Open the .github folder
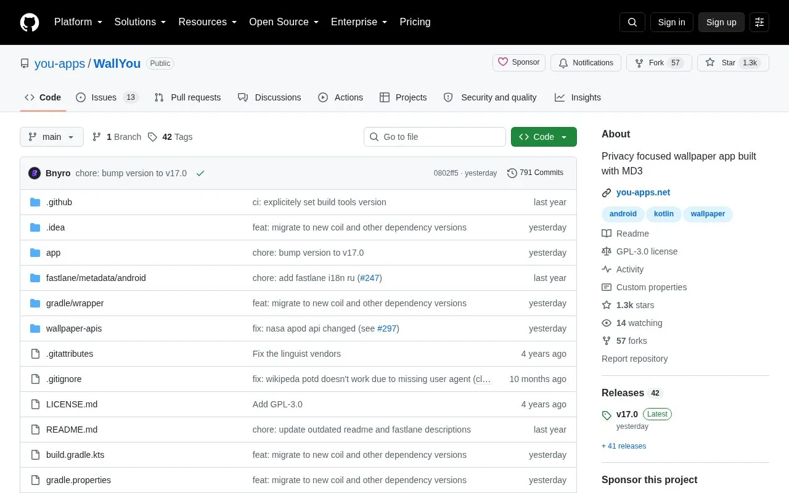This screenshot has height=493, width=789. pyautogui.click(x=59, y=202)
